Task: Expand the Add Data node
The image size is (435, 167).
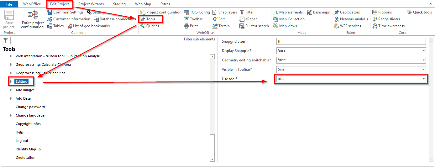Action: point(11,98)
